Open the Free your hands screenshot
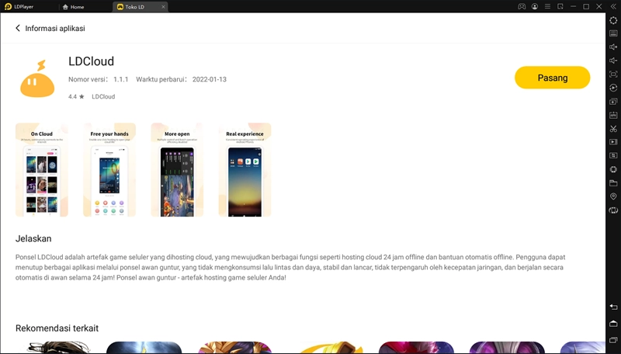This screenshot has height=354, width=621. point(109,170)
